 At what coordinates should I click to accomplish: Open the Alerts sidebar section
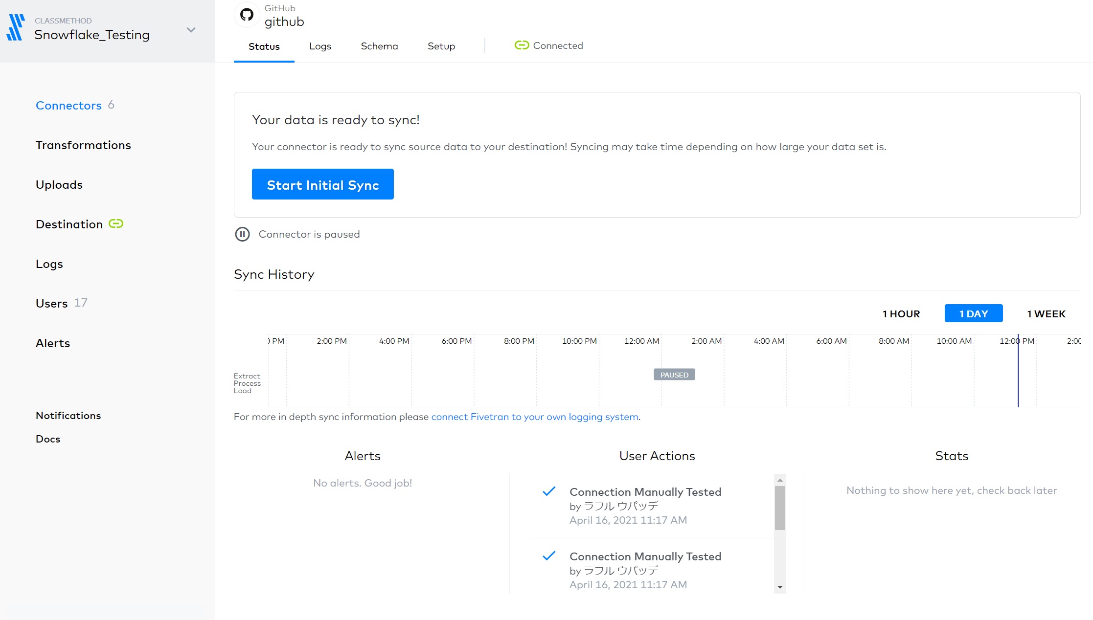click(52, 343)
